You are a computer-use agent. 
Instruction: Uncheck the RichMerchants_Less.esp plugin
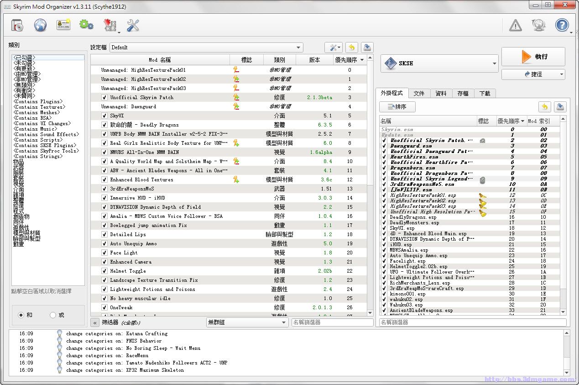pos(384,283)
